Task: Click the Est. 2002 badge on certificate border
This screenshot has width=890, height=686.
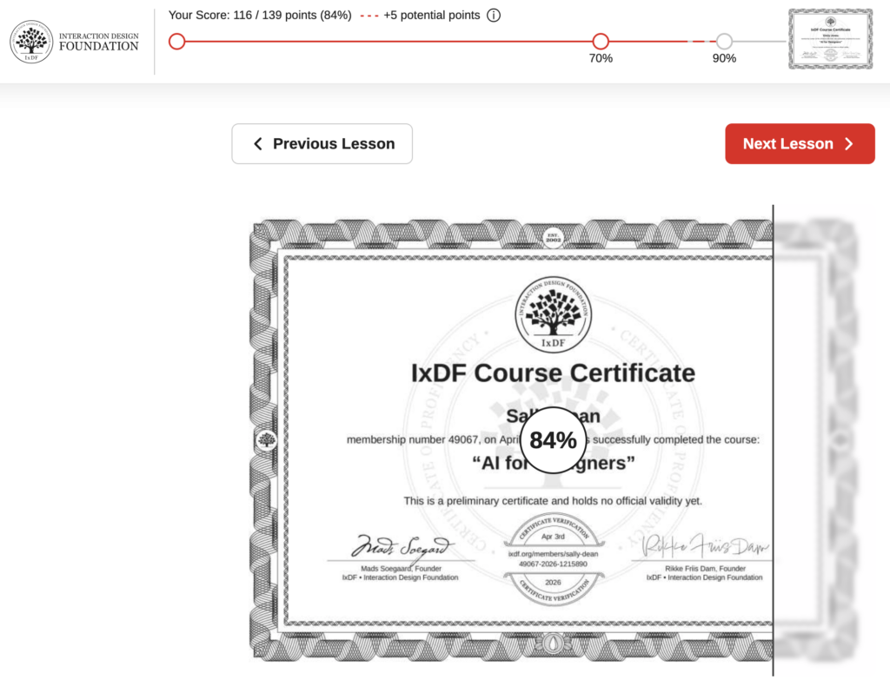Action: tap(553, 234)
